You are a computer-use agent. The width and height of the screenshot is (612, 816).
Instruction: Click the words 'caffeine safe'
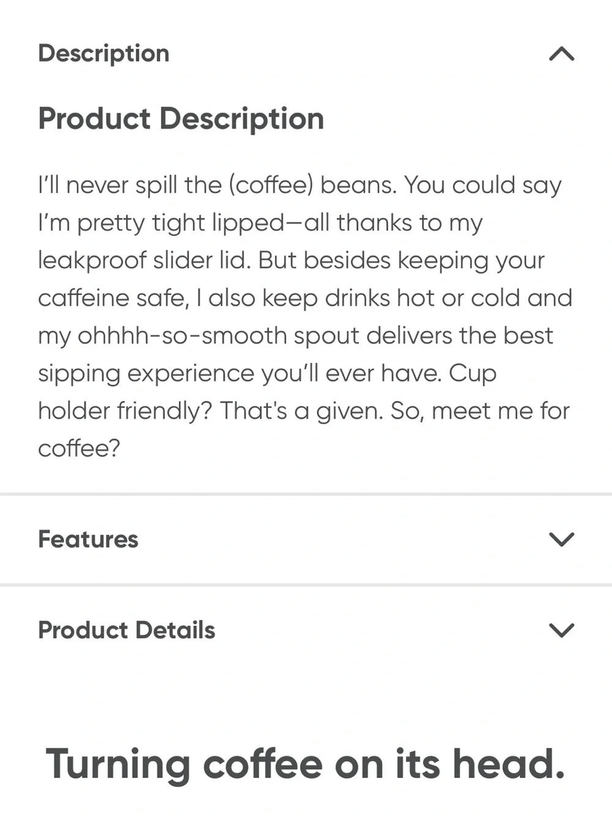[113, 298]
